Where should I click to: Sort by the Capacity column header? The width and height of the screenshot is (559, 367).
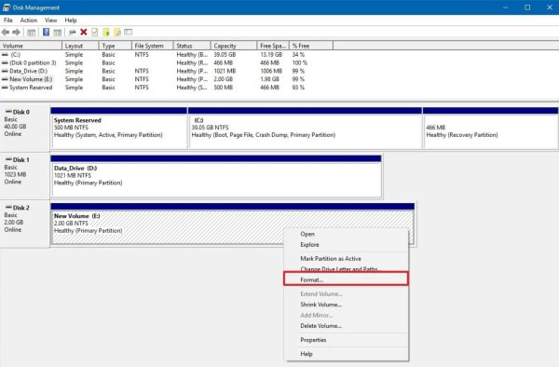(x=234, y=46)
